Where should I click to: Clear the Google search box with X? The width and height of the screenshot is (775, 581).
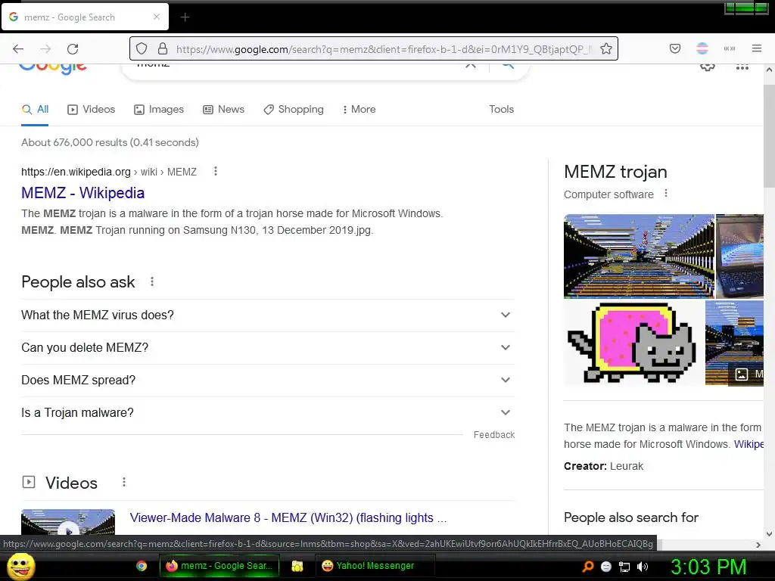pos(471,66)
